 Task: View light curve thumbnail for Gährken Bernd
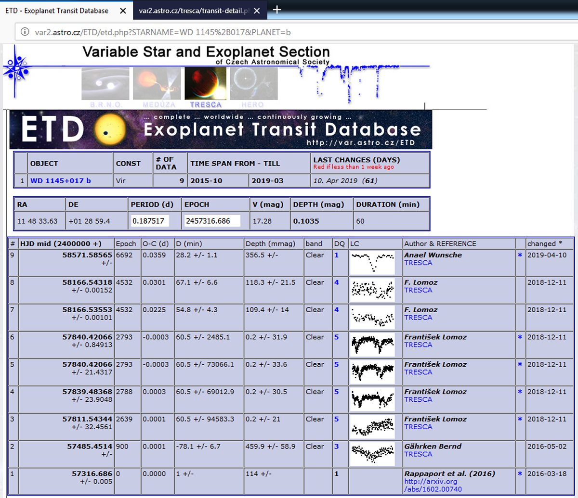[372, 454]
